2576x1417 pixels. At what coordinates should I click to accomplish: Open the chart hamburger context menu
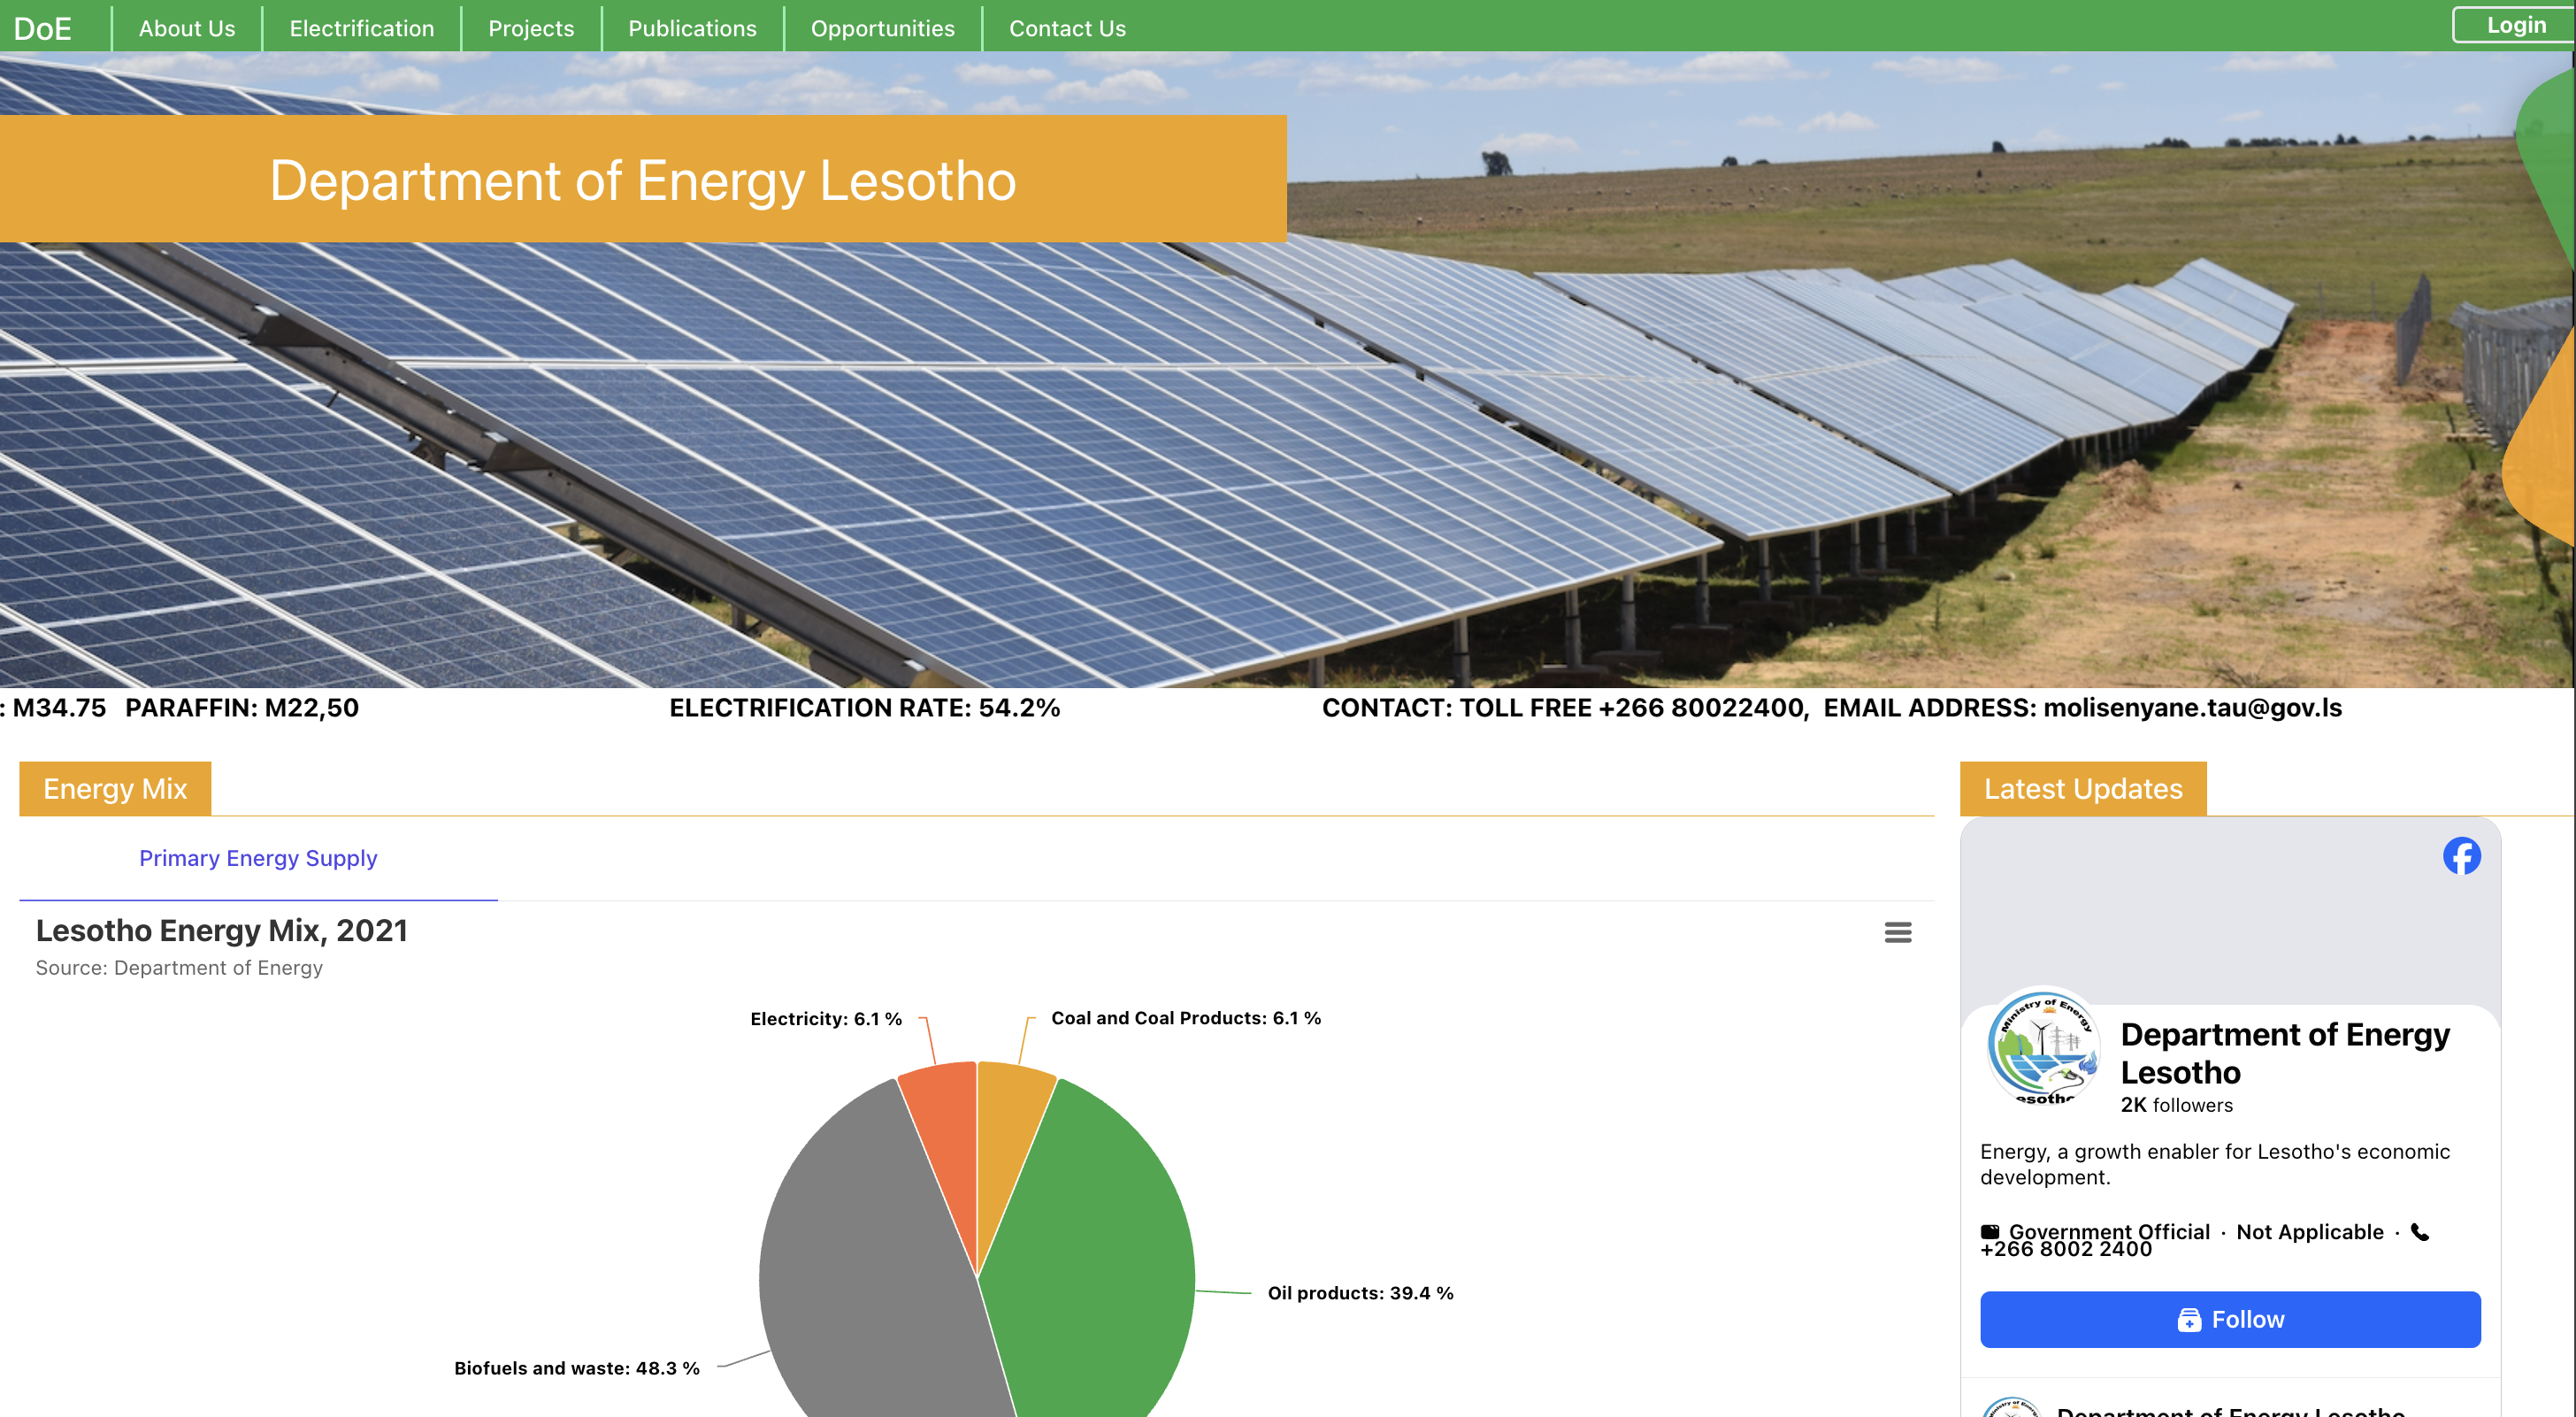click(1897, 932)
